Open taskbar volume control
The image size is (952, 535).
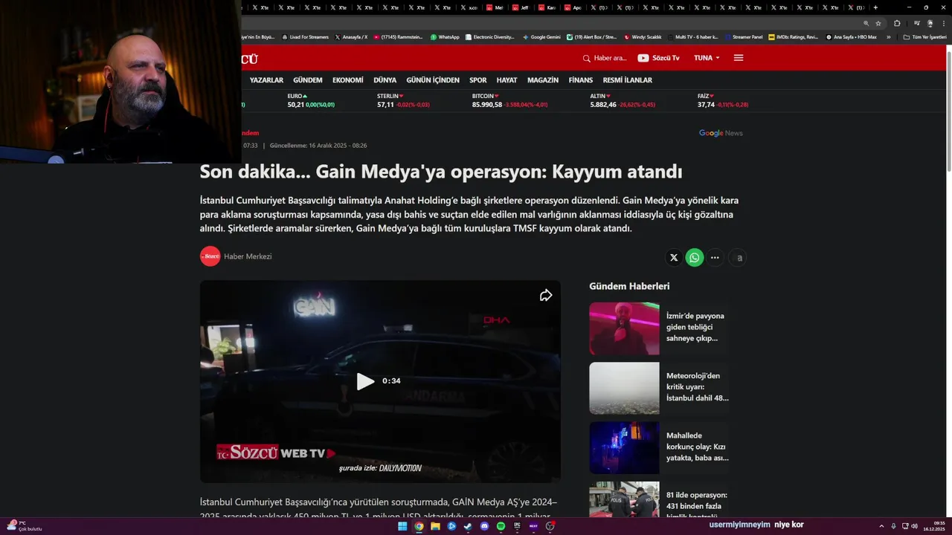tap(914, 526)
